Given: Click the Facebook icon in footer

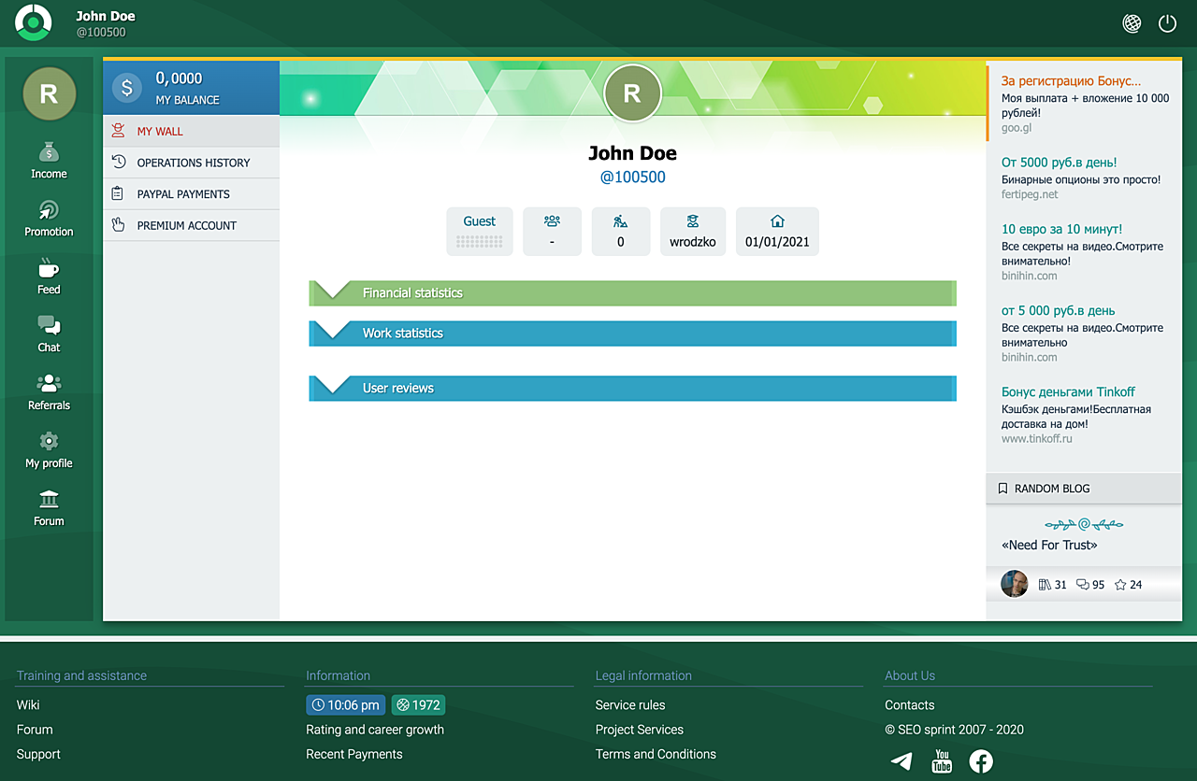Looking at the screenshot, I should pyautogui.click(x=981, y=761).
